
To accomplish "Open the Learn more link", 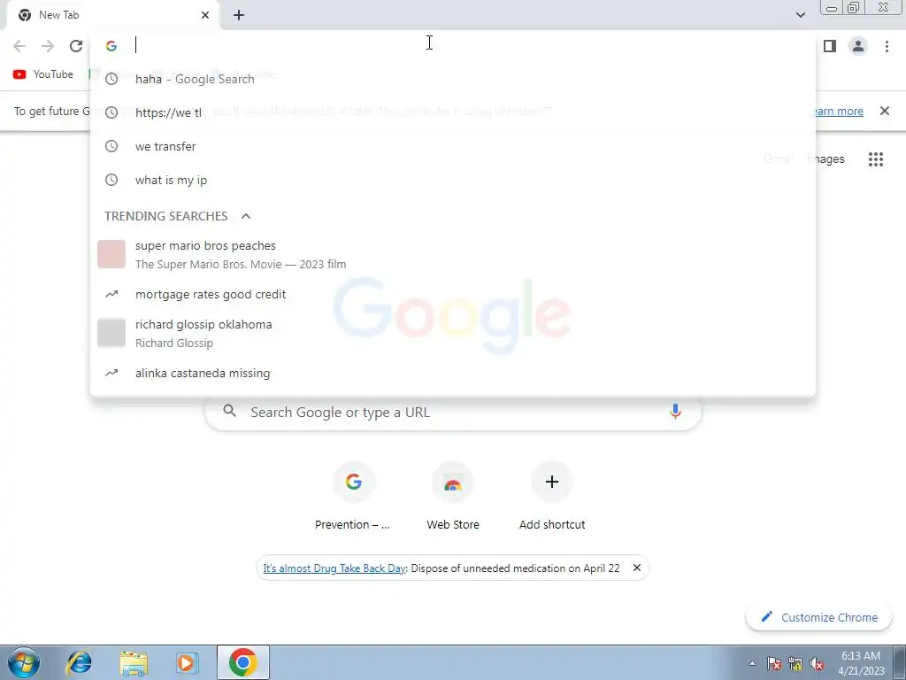I will pos(838,111).
